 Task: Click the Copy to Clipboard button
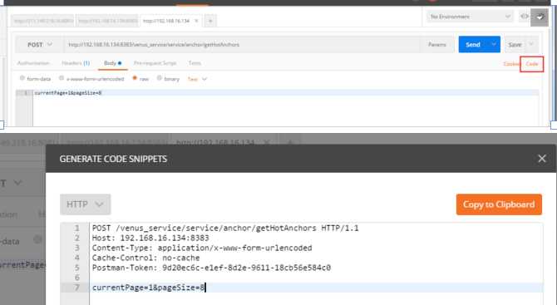499,204
